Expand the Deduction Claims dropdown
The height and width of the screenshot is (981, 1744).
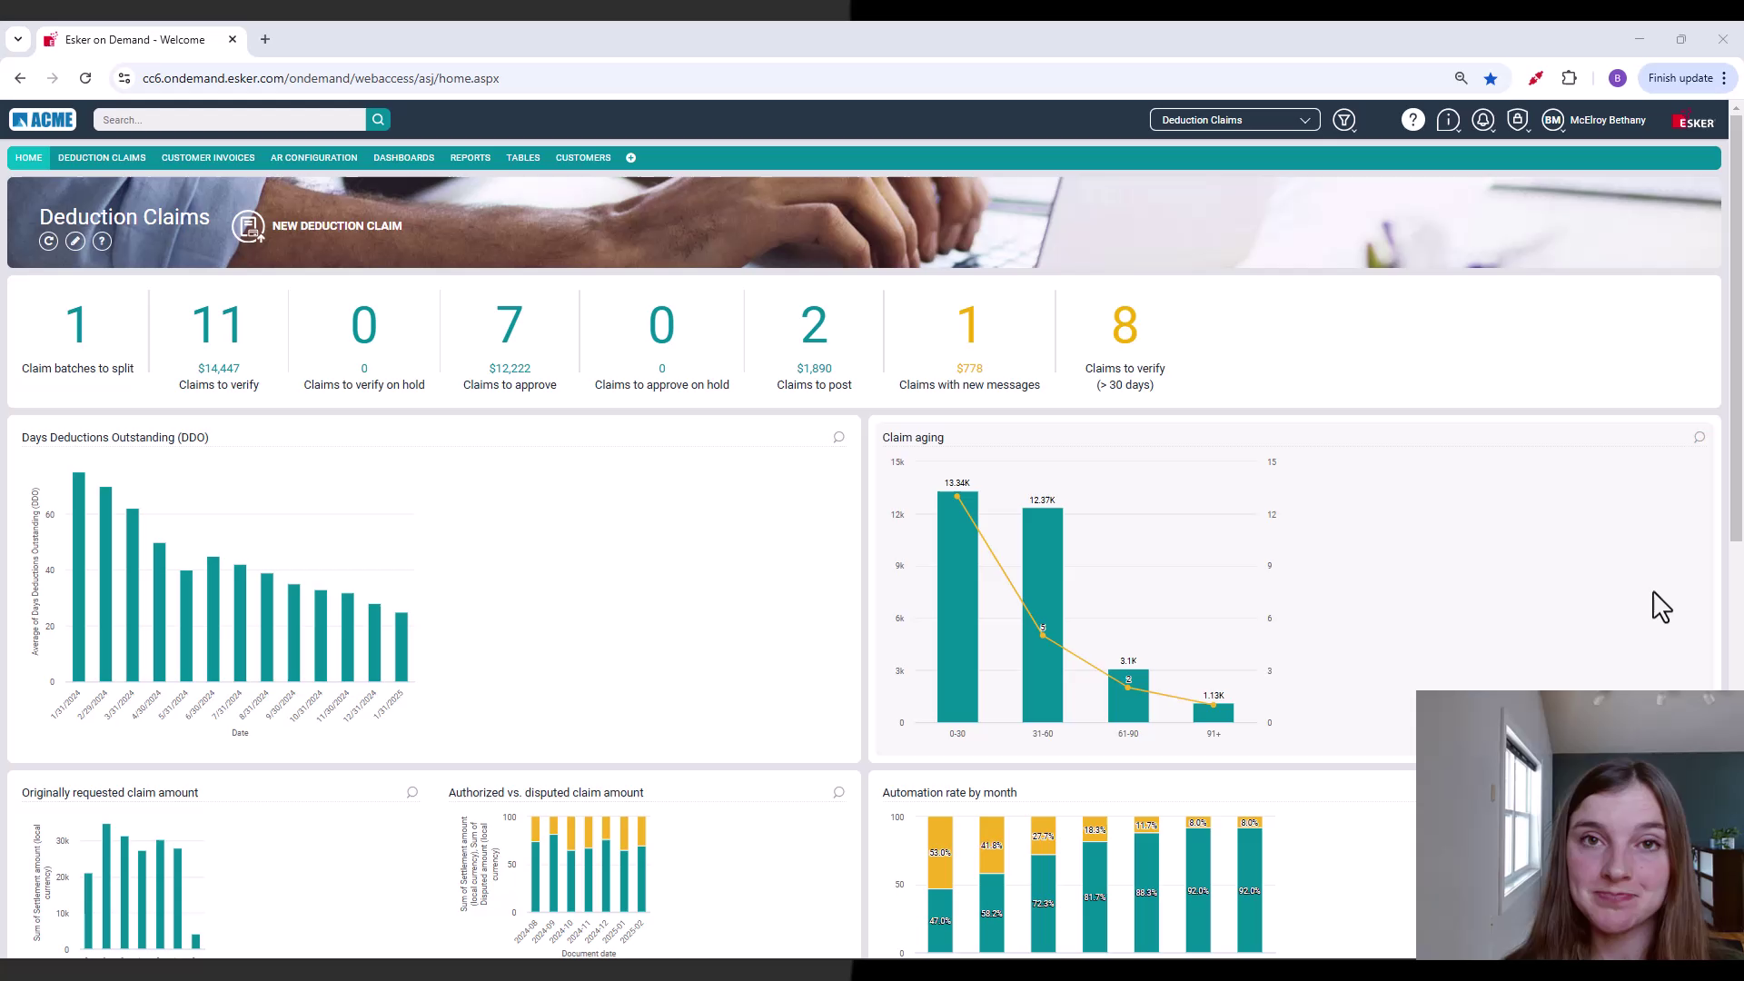coord(1234,120)
